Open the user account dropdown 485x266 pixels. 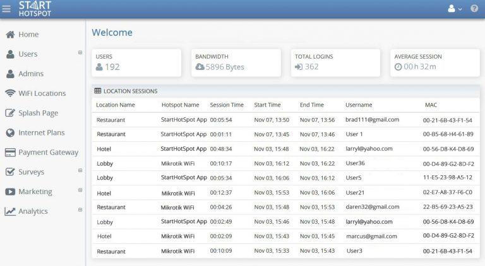(455, 9)
